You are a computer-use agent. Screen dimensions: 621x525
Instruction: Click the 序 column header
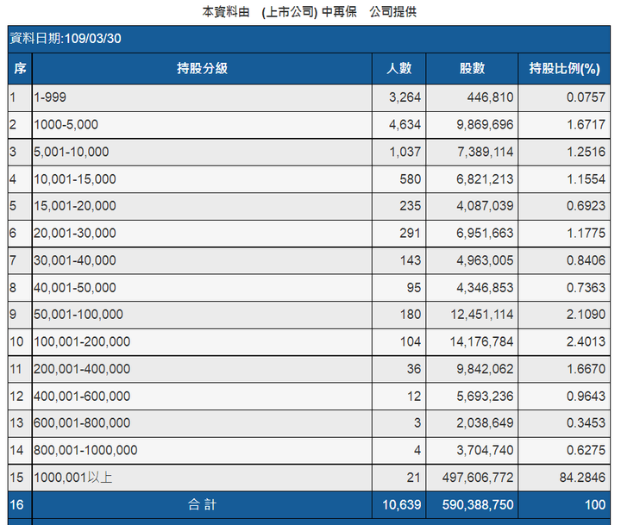20,68
